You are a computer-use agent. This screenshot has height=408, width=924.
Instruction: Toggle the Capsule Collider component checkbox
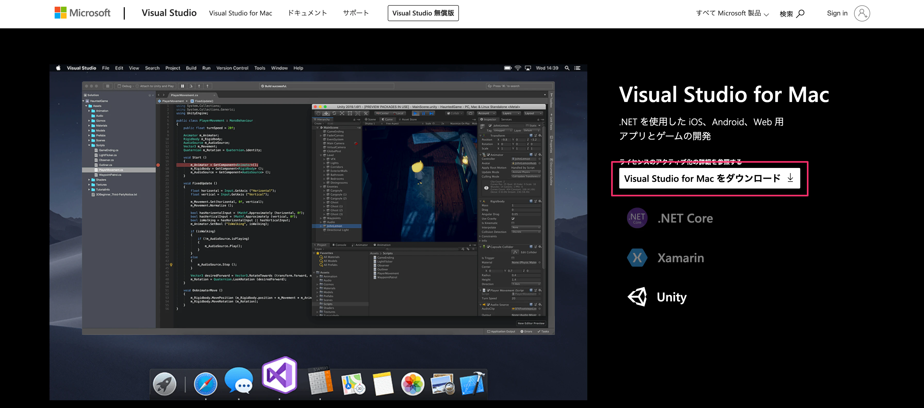click(489, 247)
